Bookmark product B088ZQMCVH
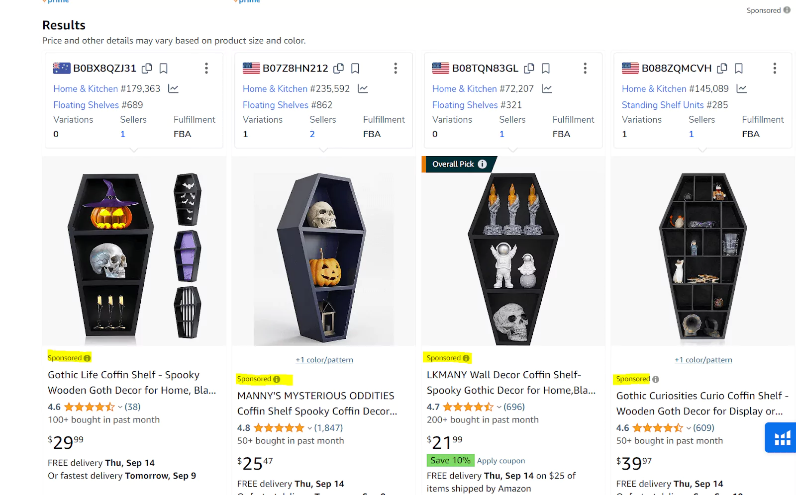 pyautogui.click(x=738, y=68)
